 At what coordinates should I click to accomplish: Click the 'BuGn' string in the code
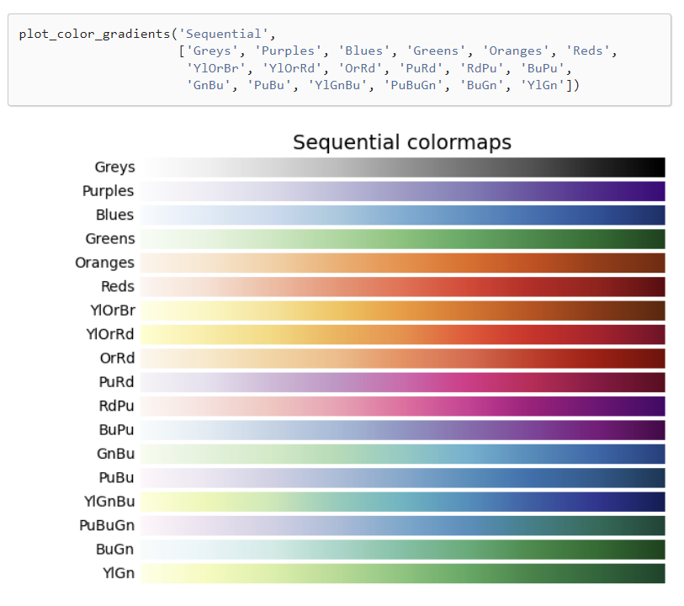(481, 86)
